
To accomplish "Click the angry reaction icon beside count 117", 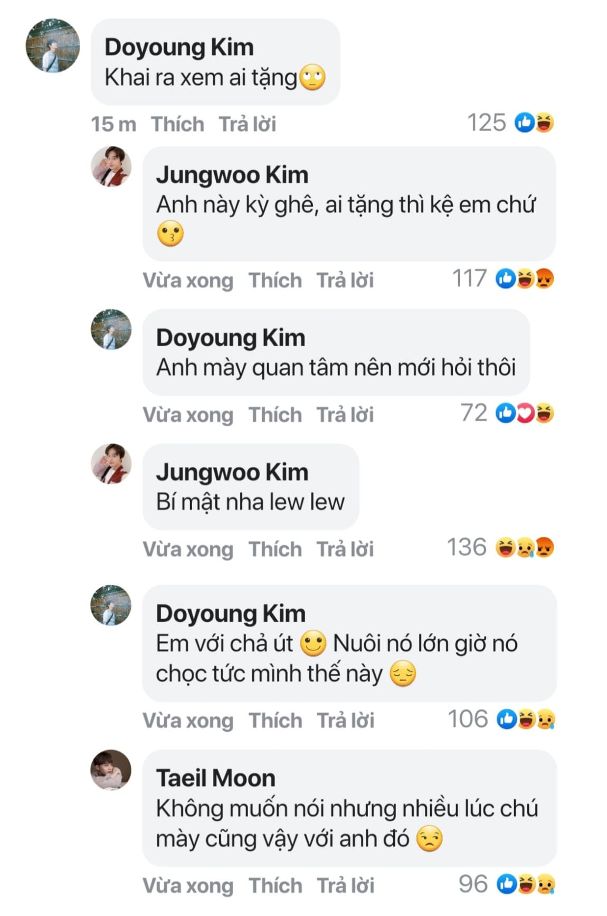I will pos(545,278).
